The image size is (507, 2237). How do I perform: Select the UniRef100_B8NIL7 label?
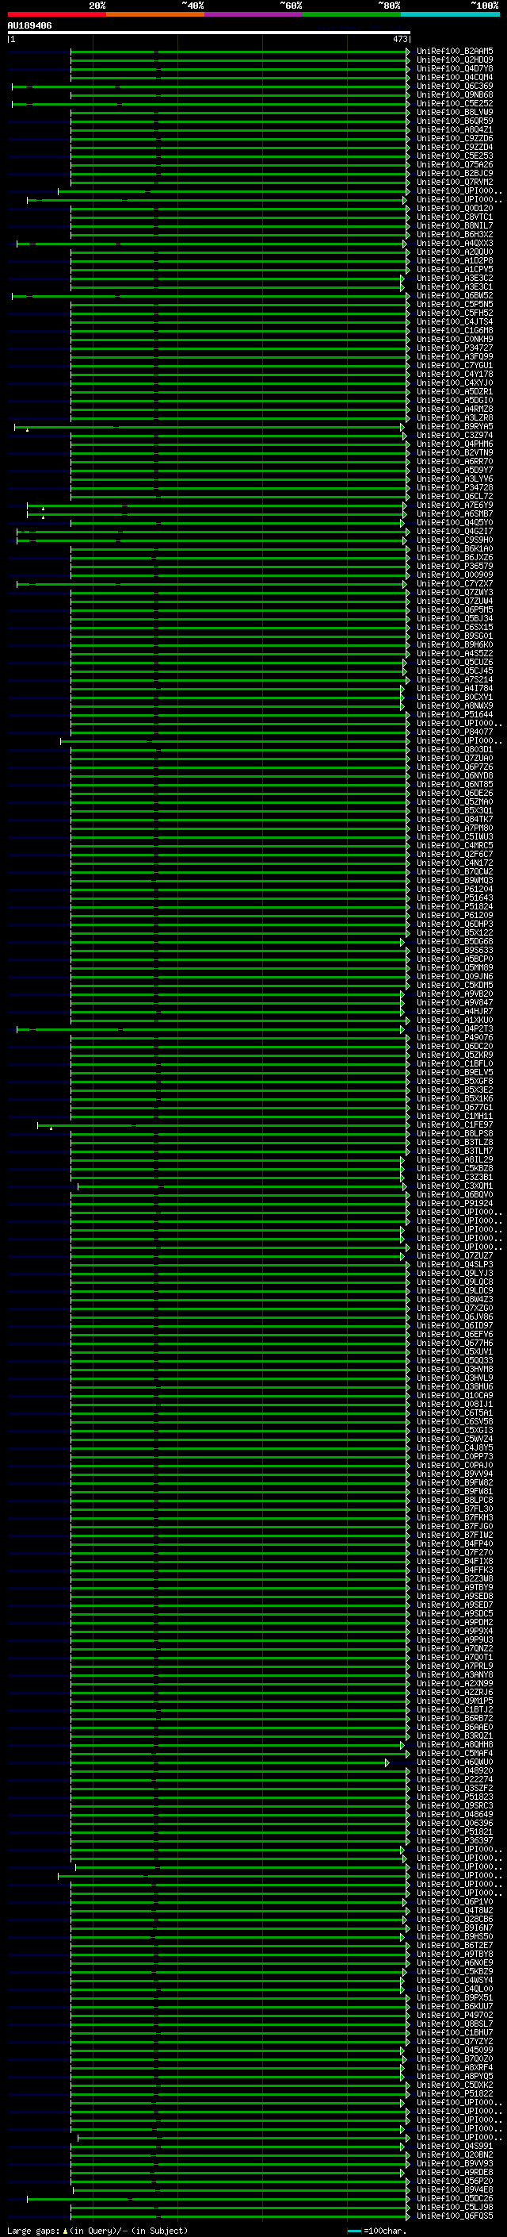(455, 226)
